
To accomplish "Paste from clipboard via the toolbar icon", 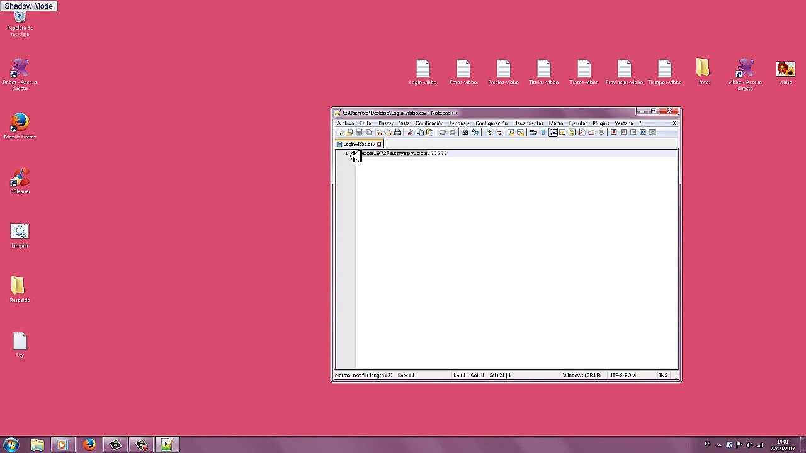I will tap(430, 132).
